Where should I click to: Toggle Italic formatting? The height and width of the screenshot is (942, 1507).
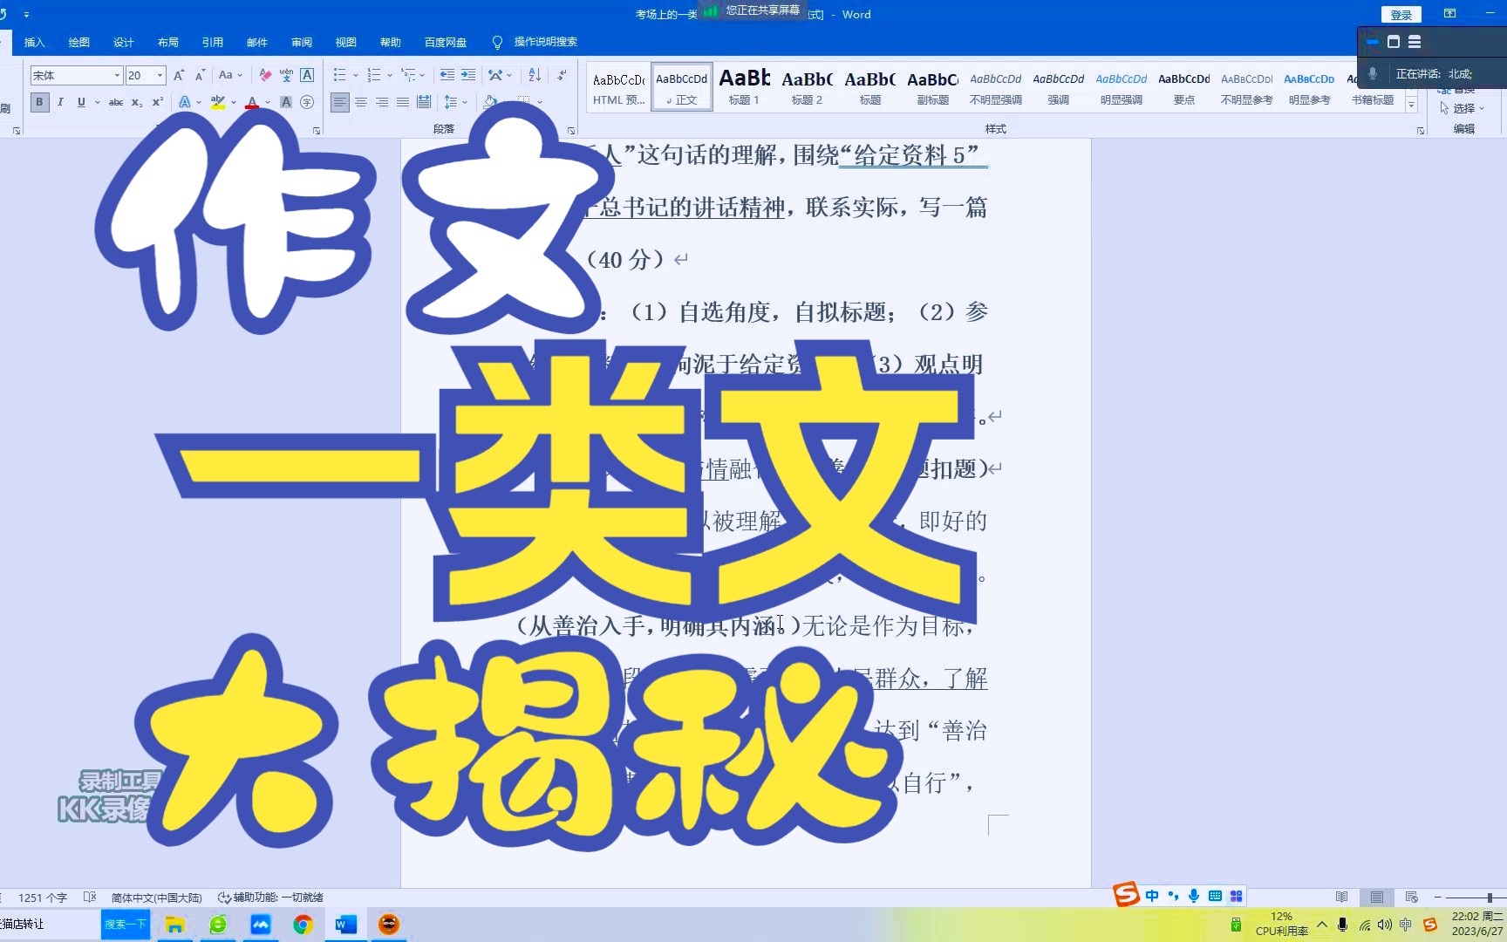(x=60, y=102)
